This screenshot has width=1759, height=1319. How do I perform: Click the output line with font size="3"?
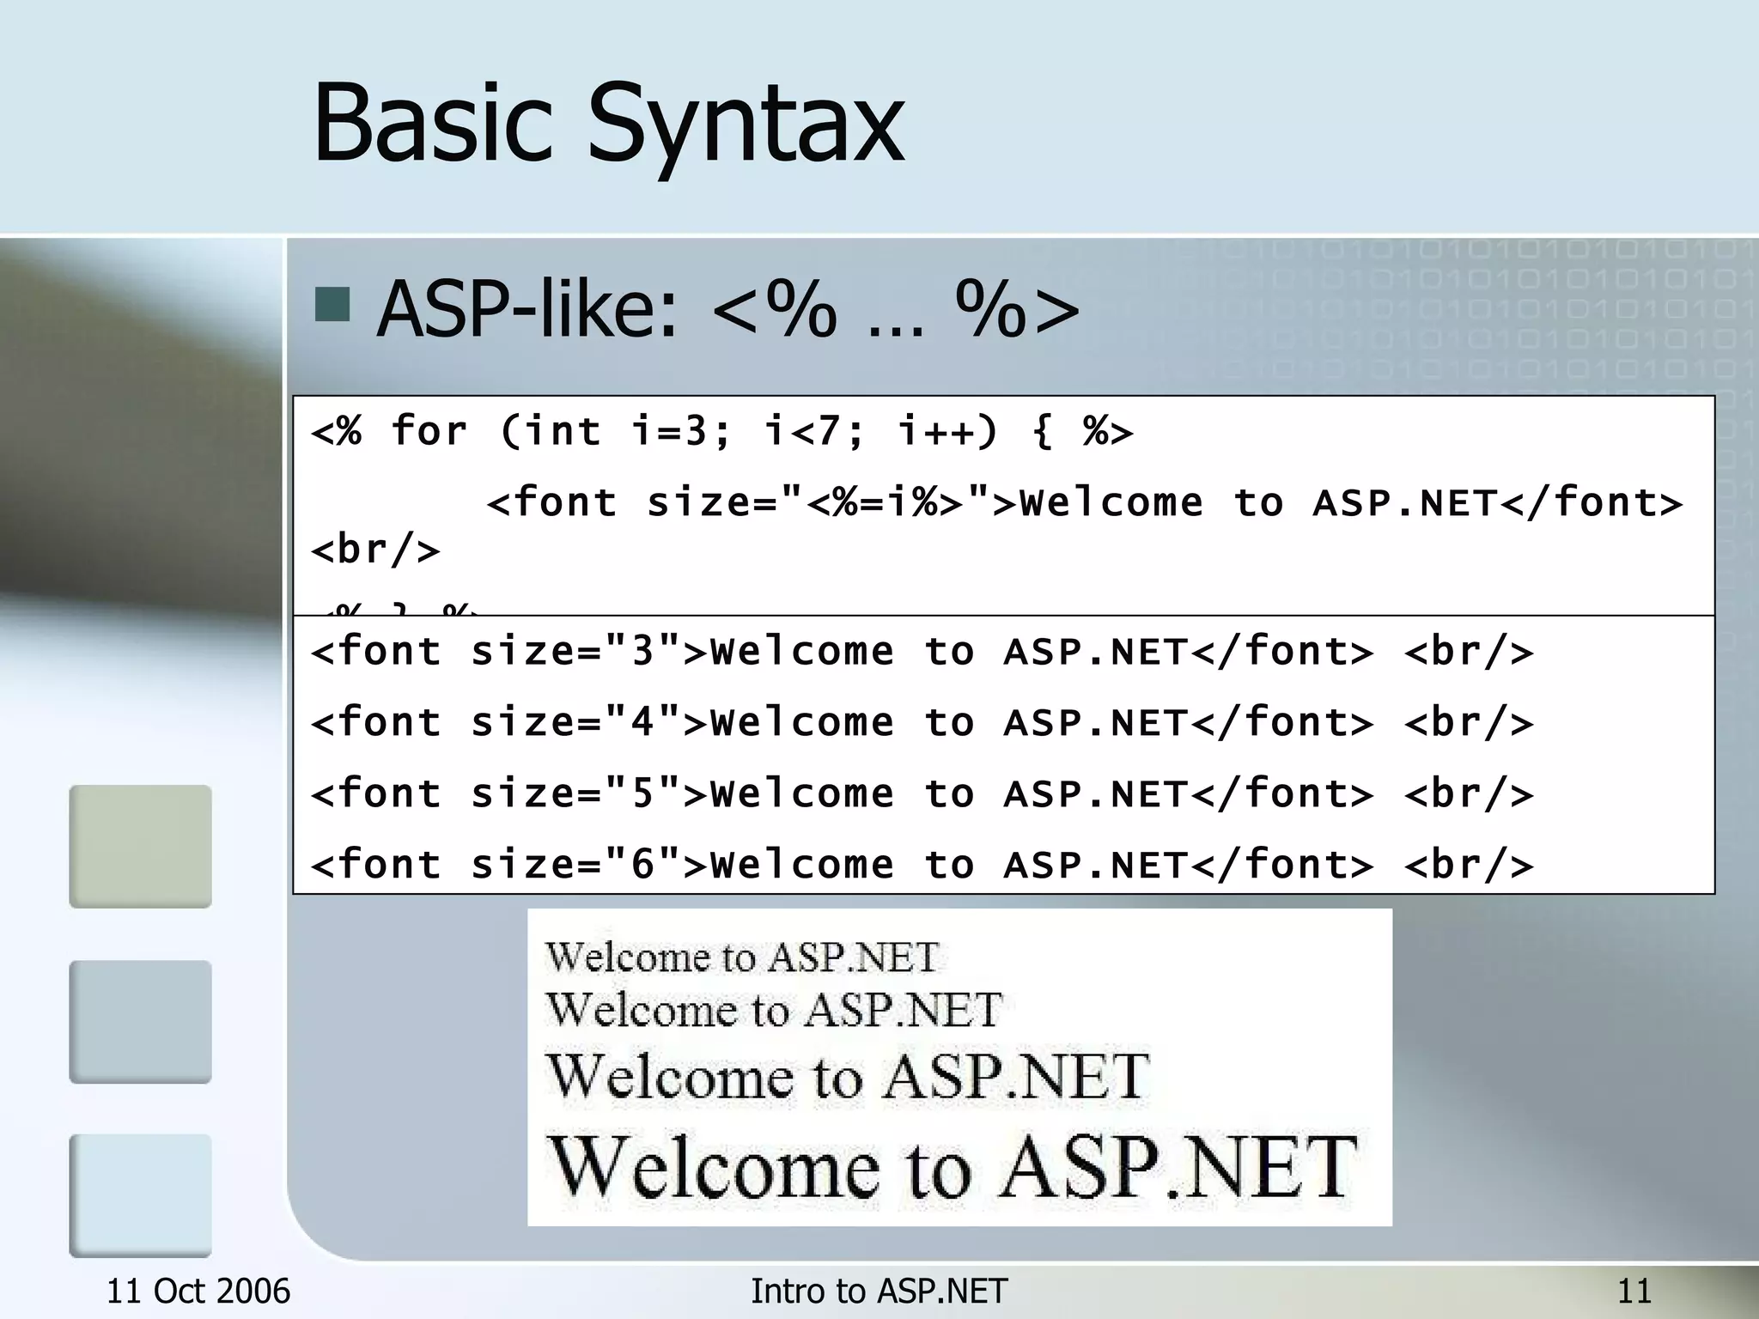[x=922, y=651]
